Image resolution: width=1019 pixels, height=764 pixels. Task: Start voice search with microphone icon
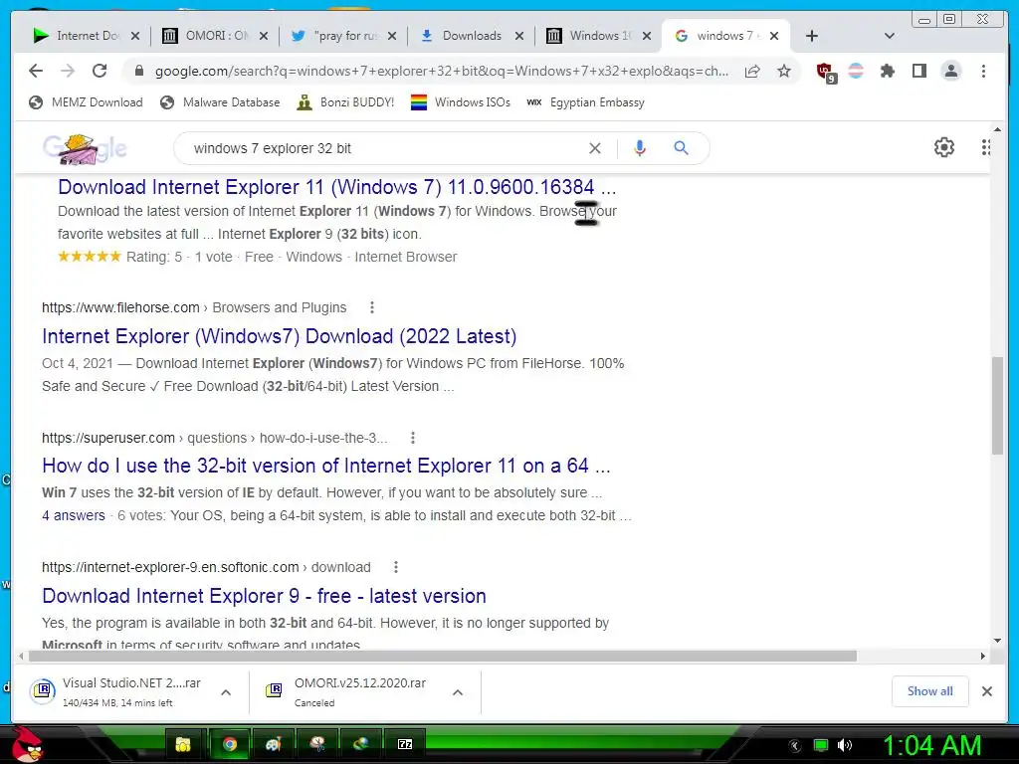640,148
